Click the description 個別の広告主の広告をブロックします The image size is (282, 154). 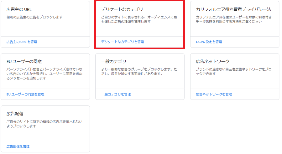click(34, 17)
